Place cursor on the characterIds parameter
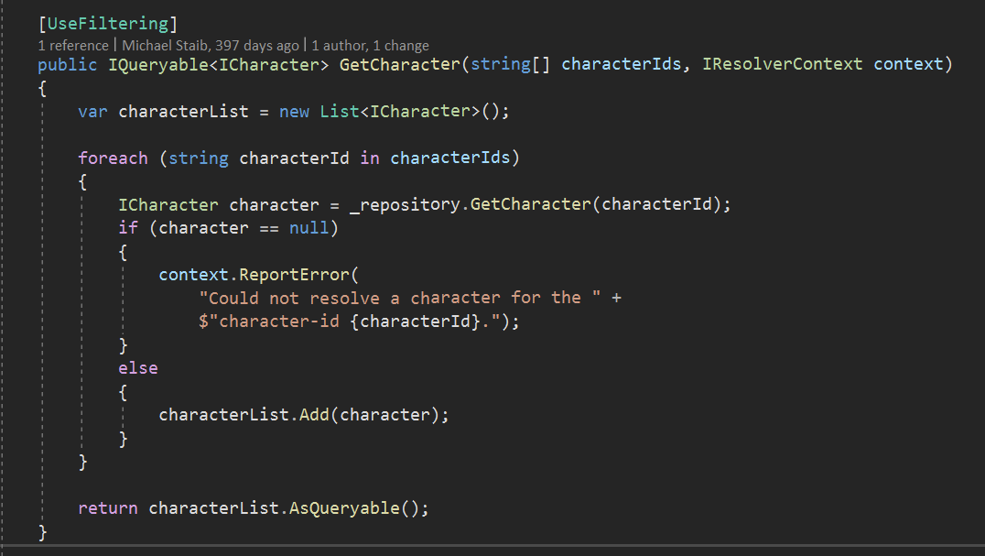The width and height of the screenshot is (985, 556). tap(620, 63)
